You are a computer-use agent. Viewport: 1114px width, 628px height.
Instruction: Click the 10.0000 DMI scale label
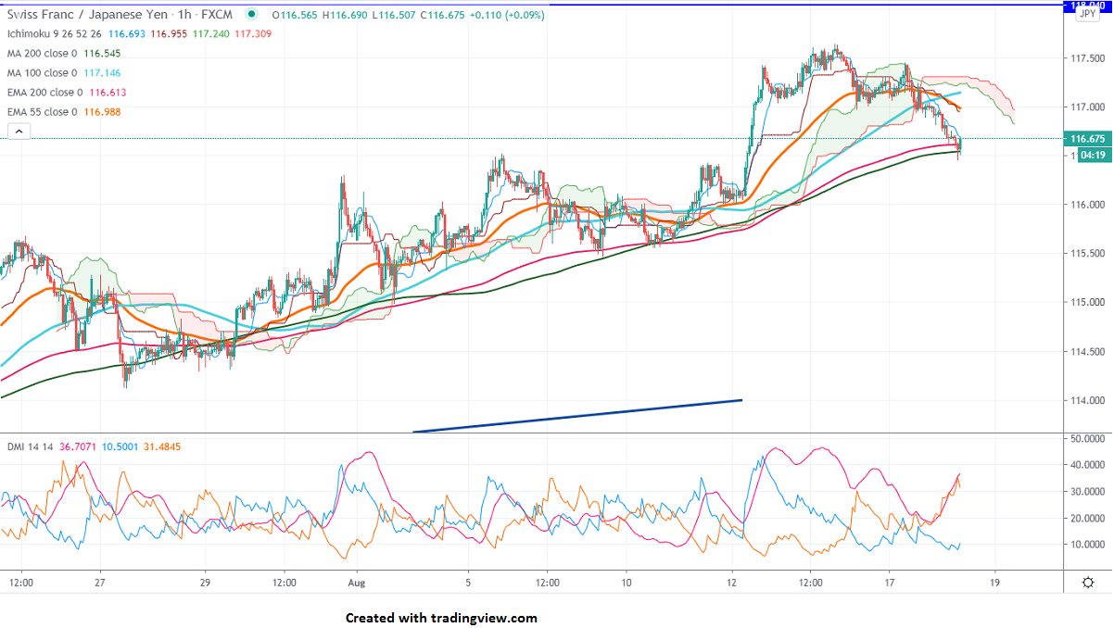(1088, 544)
